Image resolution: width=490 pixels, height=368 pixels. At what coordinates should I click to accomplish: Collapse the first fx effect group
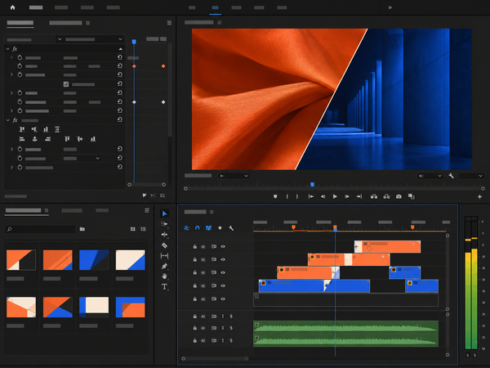[x=8, y=49]
